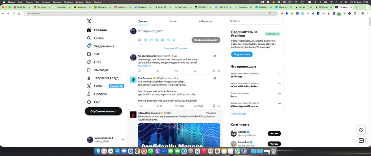Reply to Psy Protocol post
Viewport: 371px width, 156px height.
pyautogui.click(x=139, y=106)
